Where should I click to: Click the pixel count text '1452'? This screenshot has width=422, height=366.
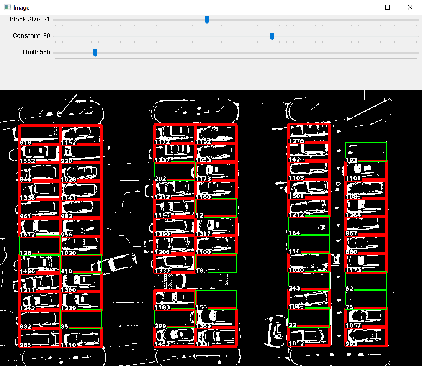click(x=162, y=344)
